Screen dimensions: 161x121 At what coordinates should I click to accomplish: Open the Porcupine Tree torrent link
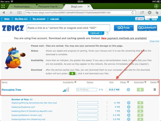[x=11, y=90]
